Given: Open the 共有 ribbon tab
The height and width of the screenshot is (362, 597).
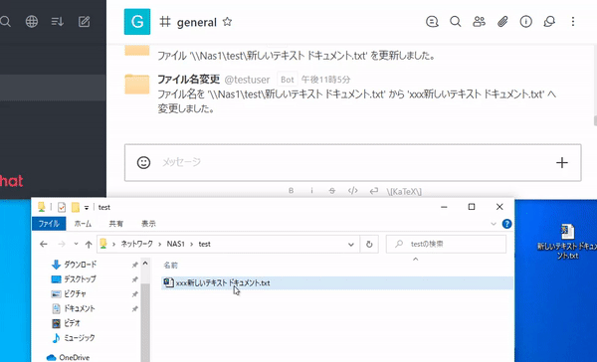Looking at the screenshot, I should tap(115, 224).
